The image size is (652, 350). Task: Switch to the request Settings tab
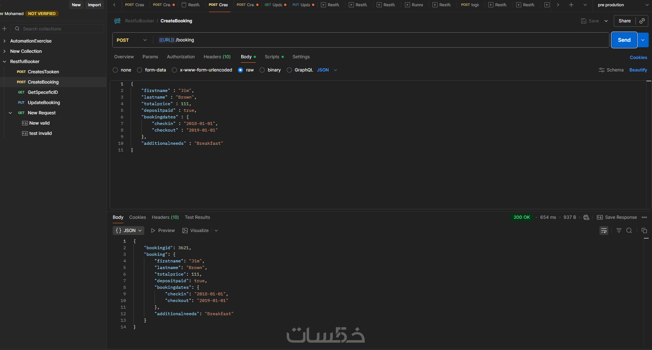coord(301,57)
